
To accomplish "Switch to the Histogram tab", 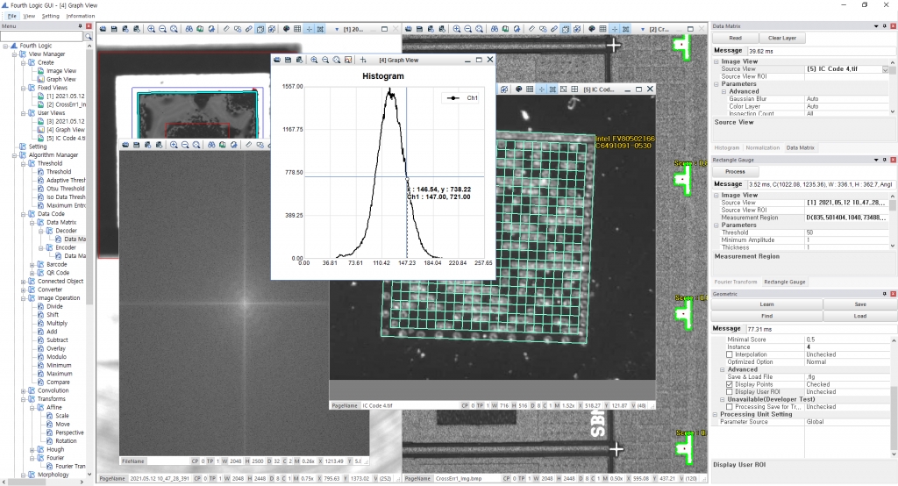I will 727,148.
